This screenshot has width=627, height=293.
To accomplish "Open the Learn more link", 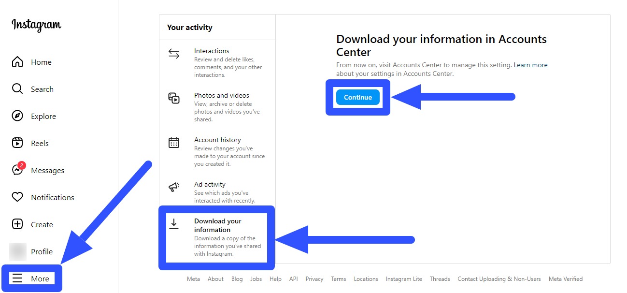I will [x=530, y=65].
